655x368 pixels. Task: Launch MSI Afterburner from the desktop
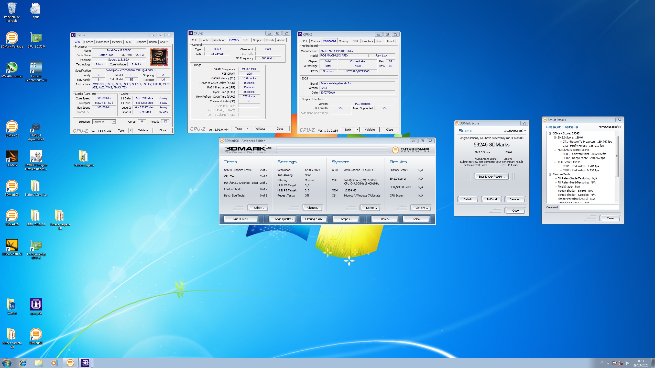coord(12,70)
